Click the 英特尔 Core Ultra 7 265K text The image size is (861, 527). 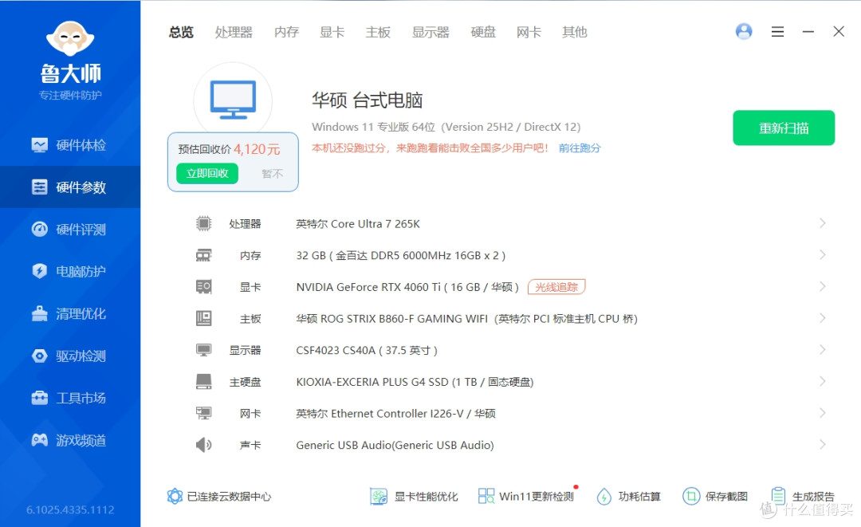[358, 224]
